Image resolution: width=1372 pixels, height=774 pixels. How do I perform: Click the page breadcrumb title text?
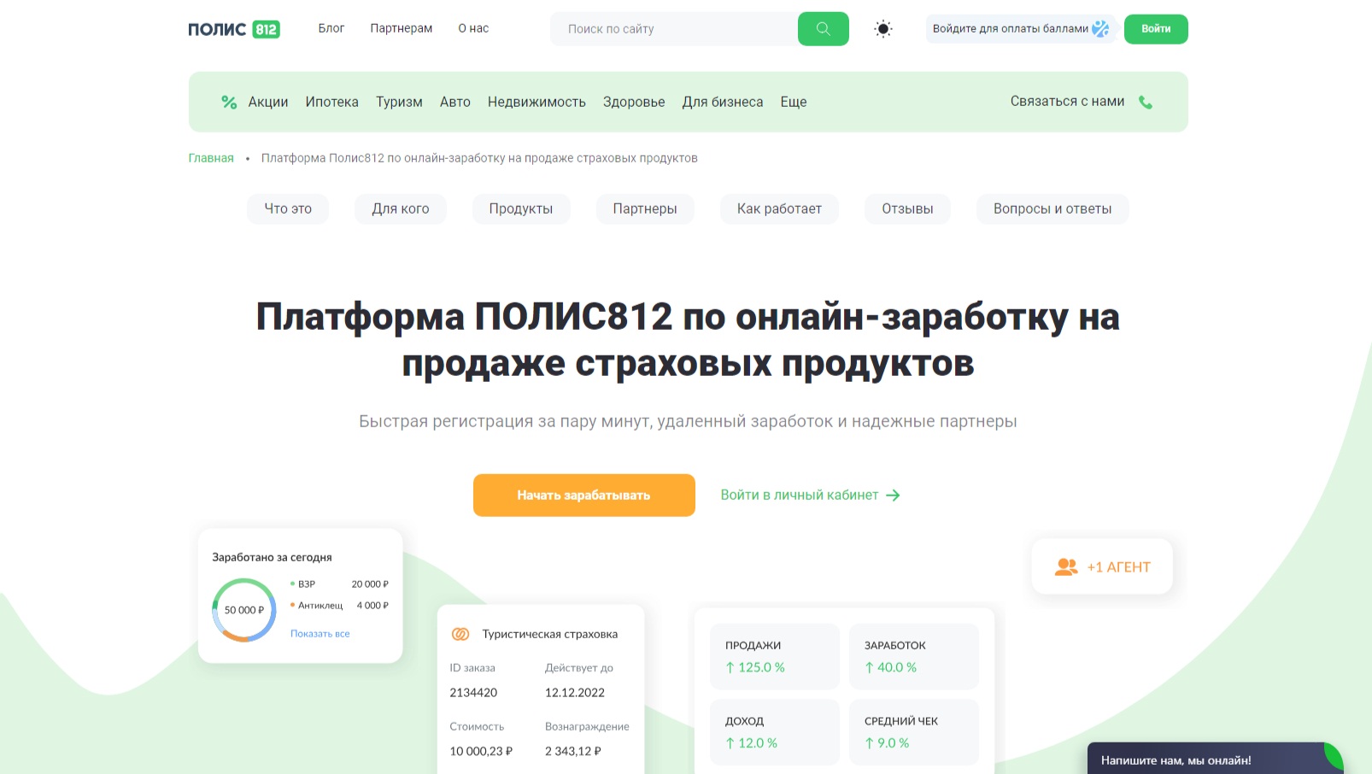[479, 158]
